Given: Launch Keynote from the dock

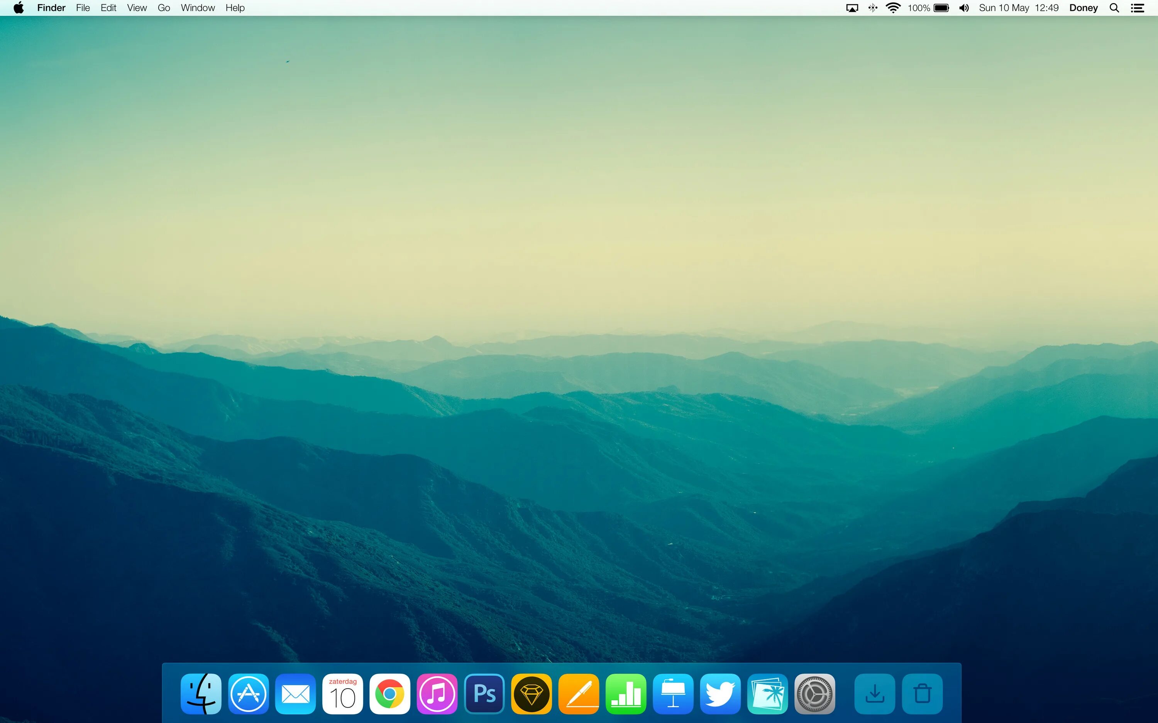Looking at the screenshot, I should coord(673,693).
